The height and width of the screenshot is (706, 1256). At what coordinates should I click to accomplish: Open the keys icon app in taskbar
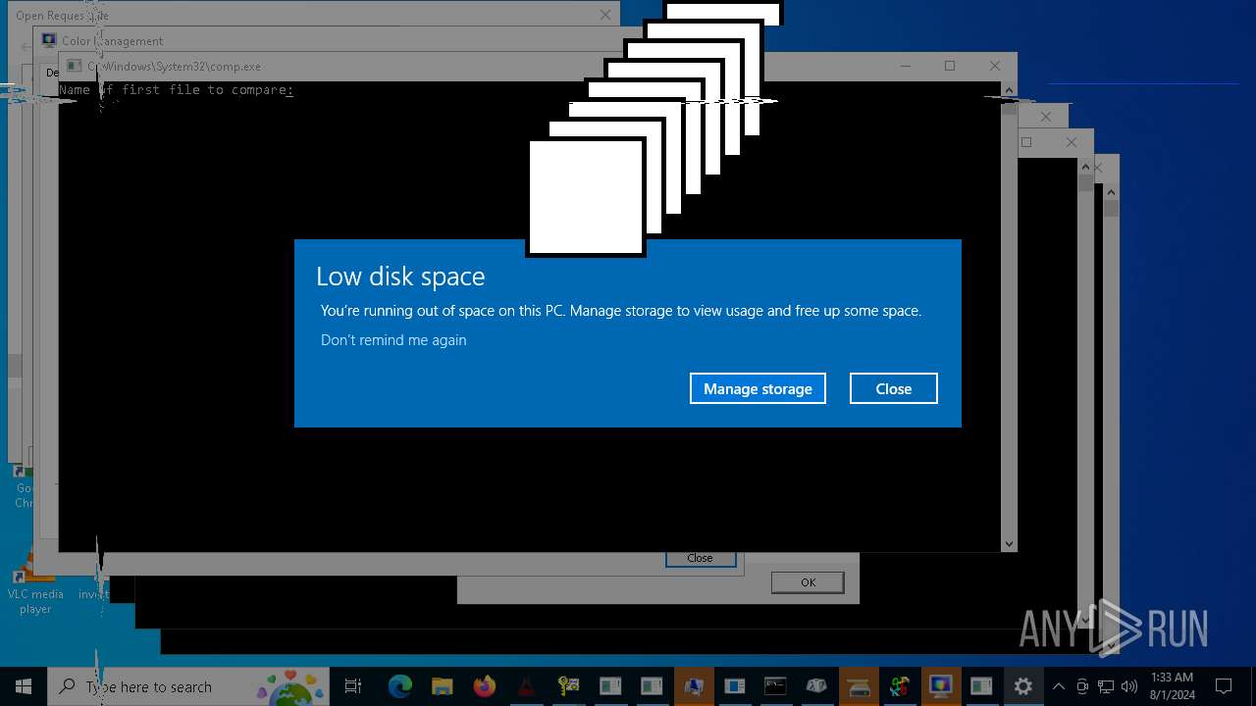(x=568, y=686)
